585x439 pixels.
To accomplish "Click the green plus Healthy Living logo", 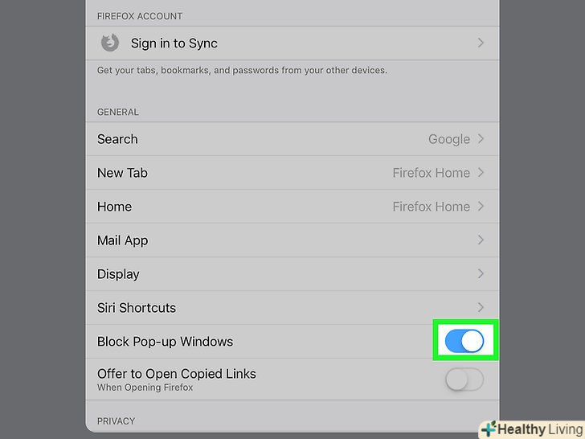I will 489,429.
